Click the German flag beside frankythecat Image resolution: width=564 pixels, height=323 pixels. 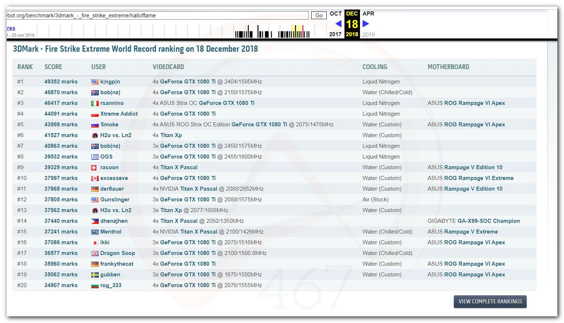click(x=95, y=264)
